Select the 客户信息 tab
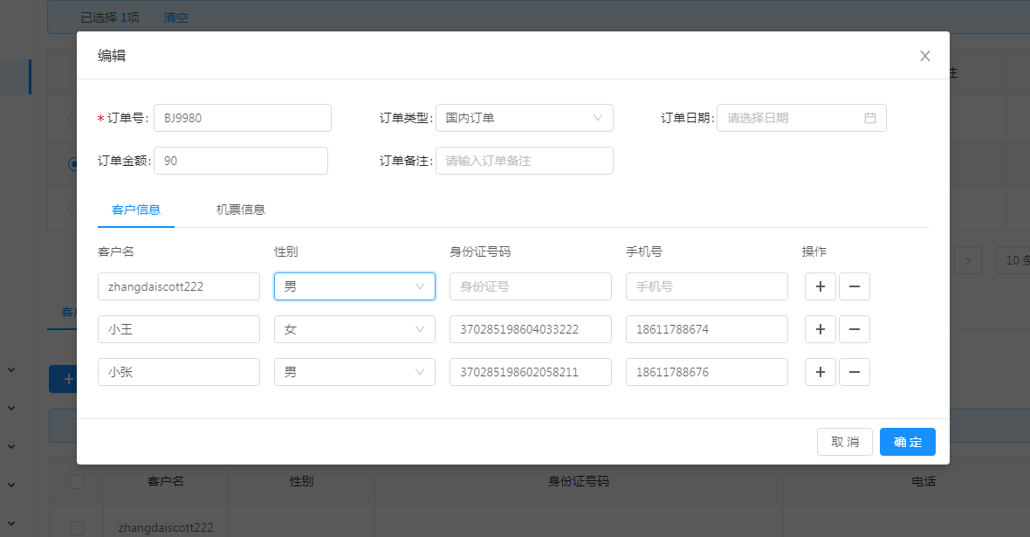 [136, 210]
